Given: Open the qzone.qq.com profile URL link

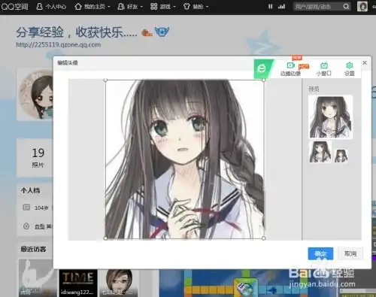Looking at the screenshot, I should tap(59, 44).
